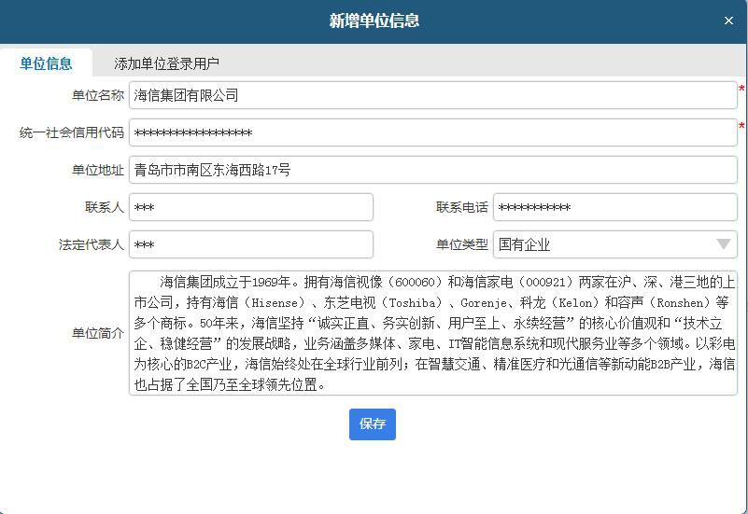Click the 新增单位信息 dialog title
The image size is (748, 514).
[374, 21]
